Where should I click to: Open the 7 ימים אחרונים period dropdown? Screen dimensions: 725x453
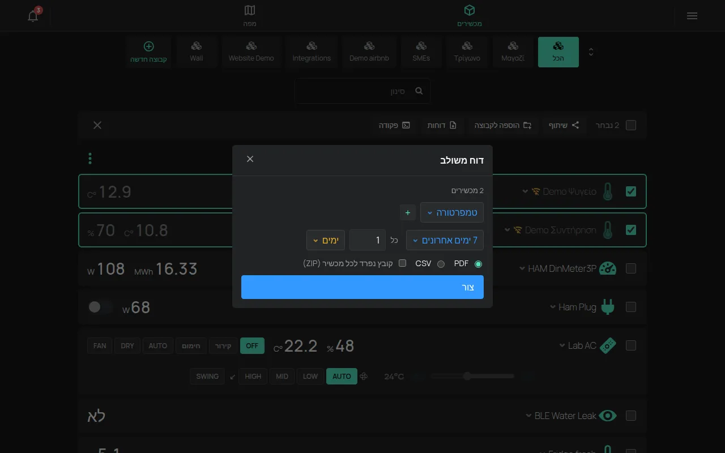pos(445,240)
